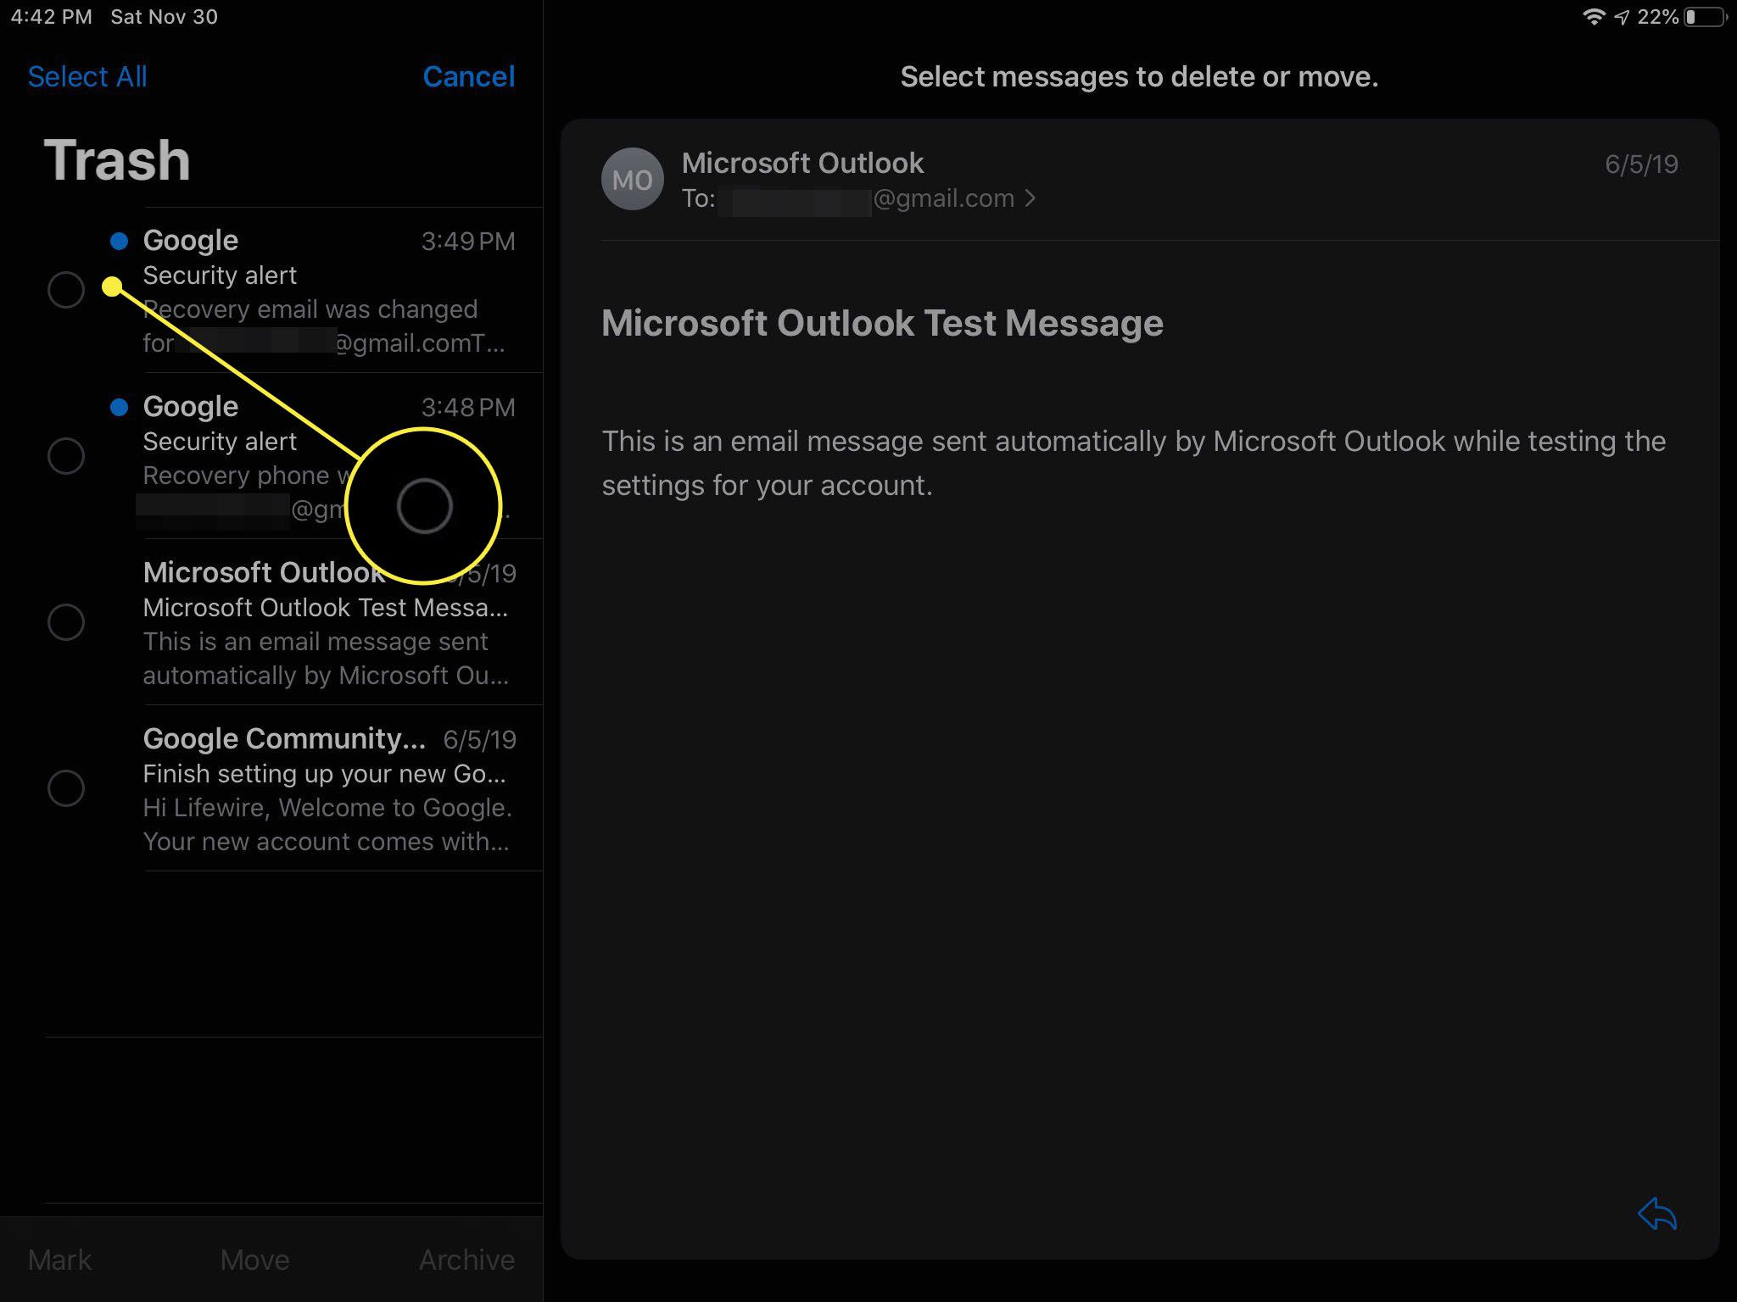Select the 3:48 PM Google Security alert circle
The height and width of the screenshot is (1302, 1737).
(x=66, y=456)
